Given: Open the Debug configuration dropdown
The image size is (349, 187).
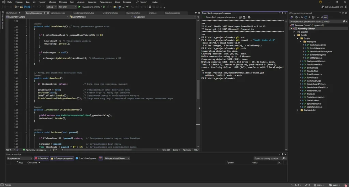Looking at the screenshot, I should point(51,7).
